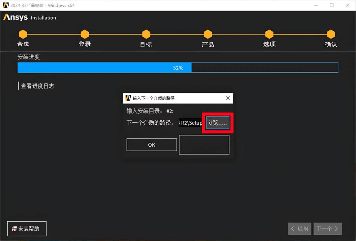Click the Ansys icon in the main window title bar
The width and height of the screenshot is (356, 241).
(x=6, y=5)
